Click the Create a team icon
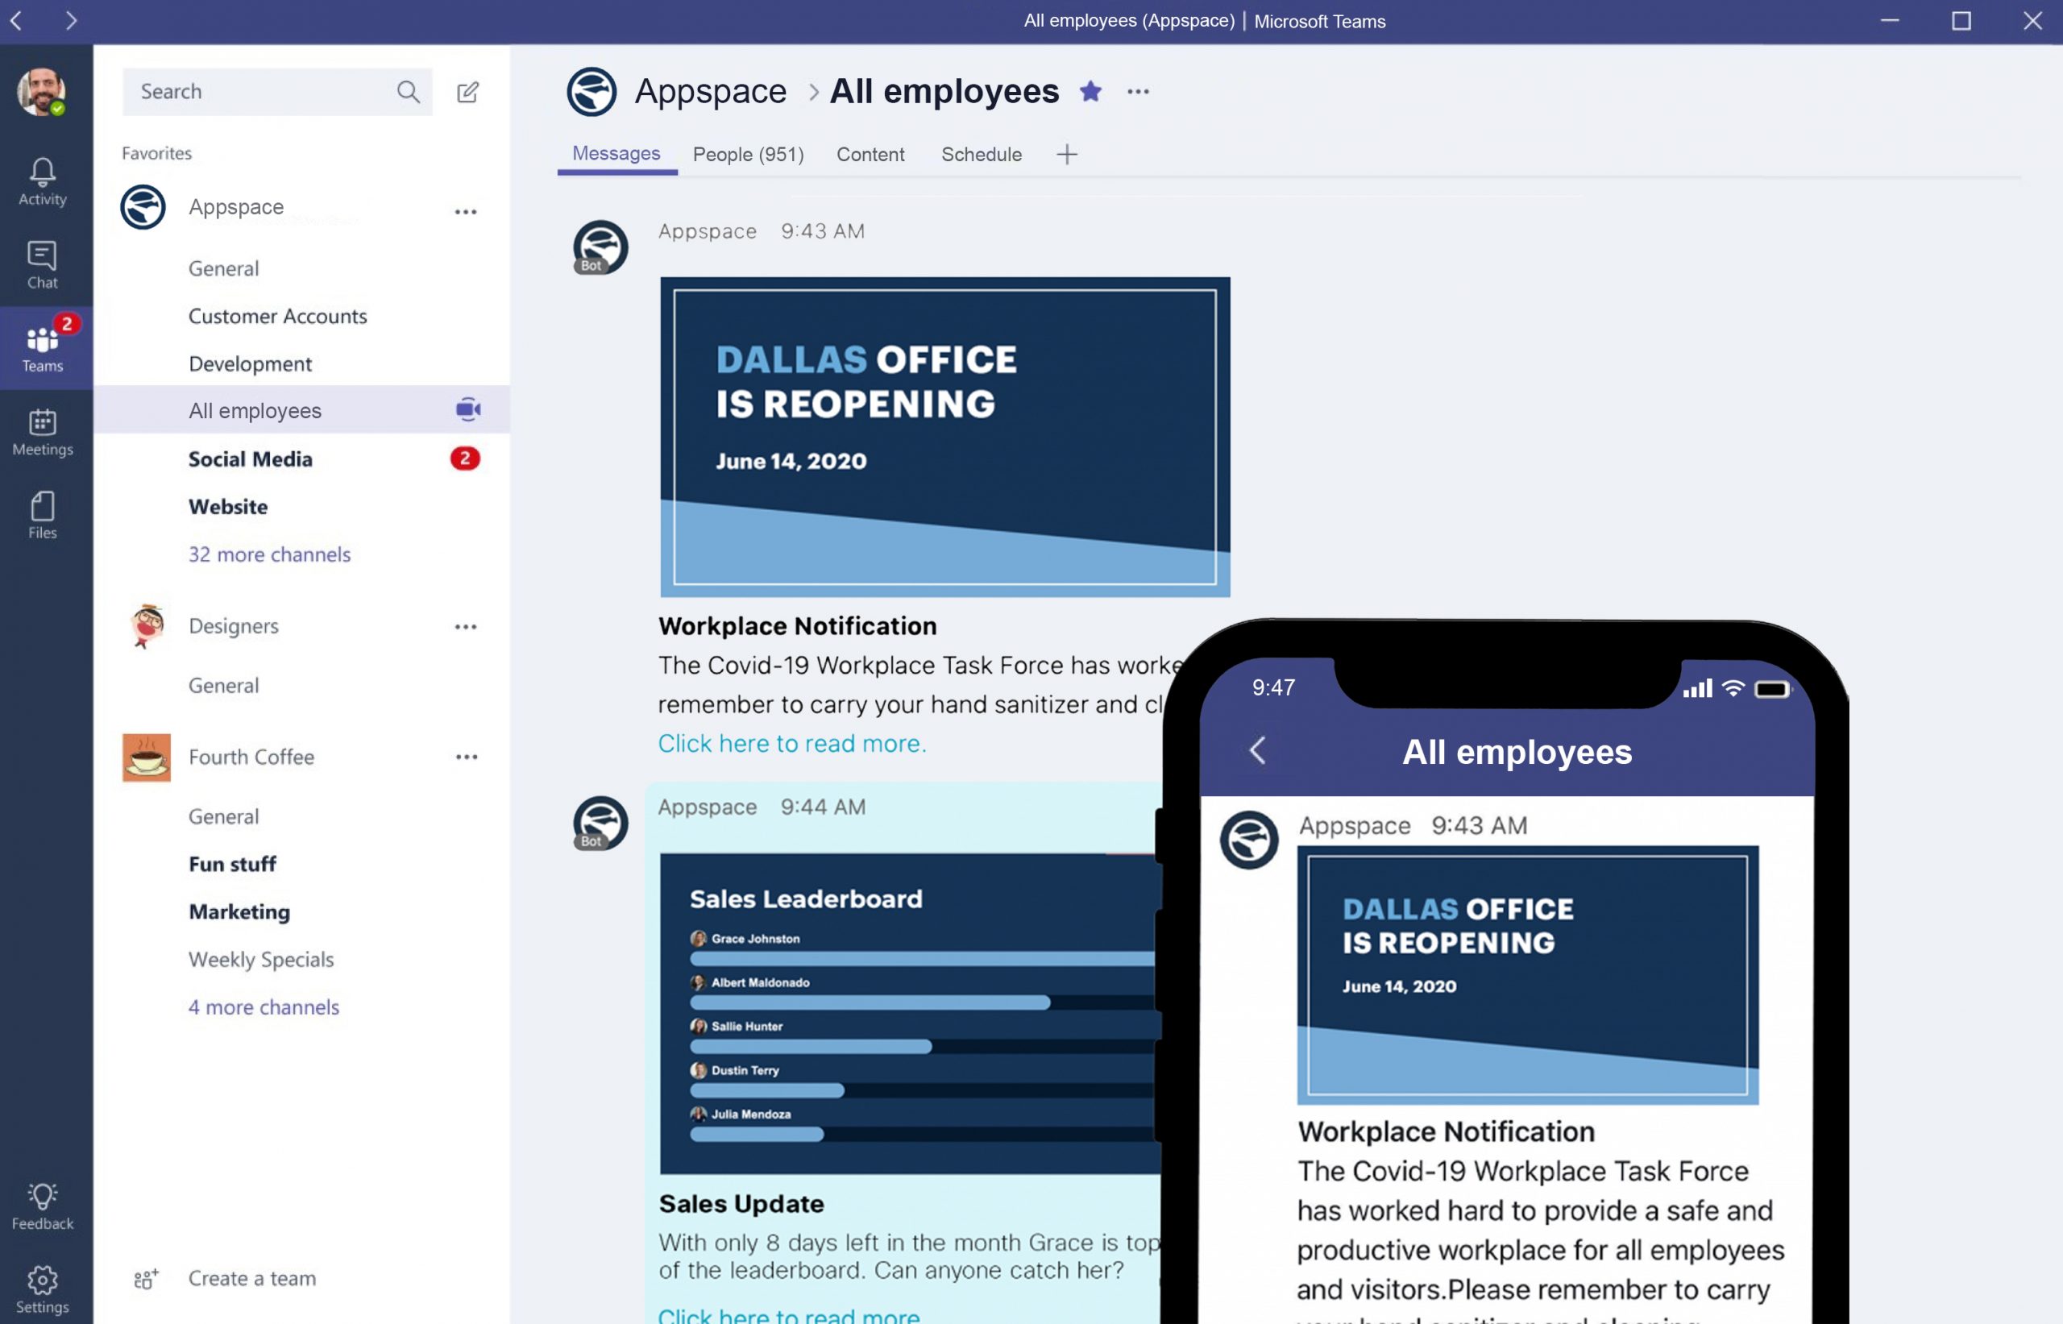 click(x=145, y=1278)
